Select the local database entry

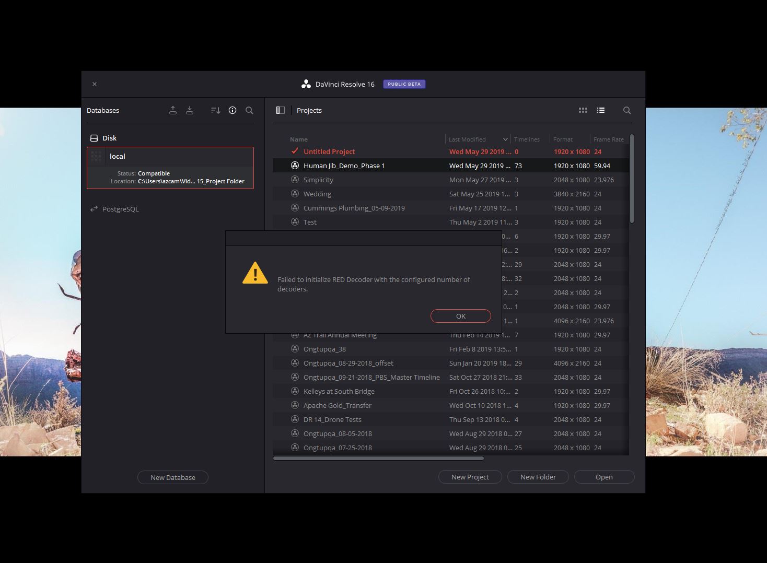170,168
